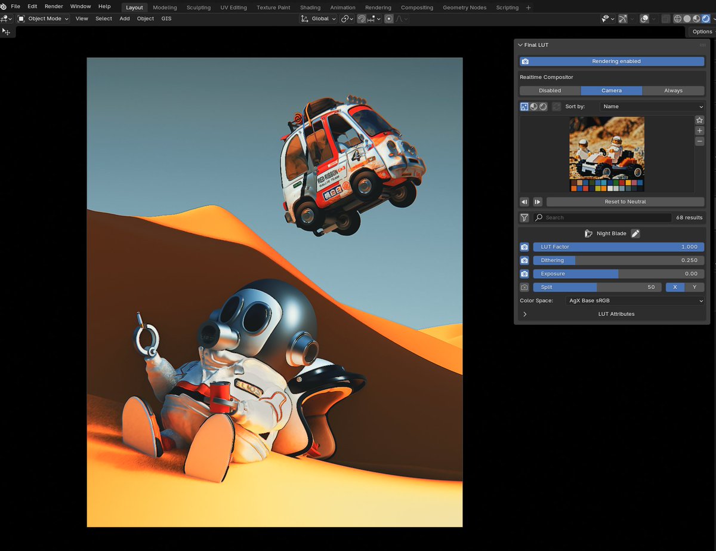Click the Exposure slider
Image resolution: width=716 pixels, height=551 pixels.
[x=619, y=274]
